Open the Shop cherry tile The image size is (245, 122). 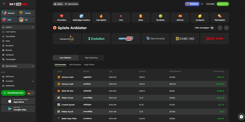click(x=9, y=20)
